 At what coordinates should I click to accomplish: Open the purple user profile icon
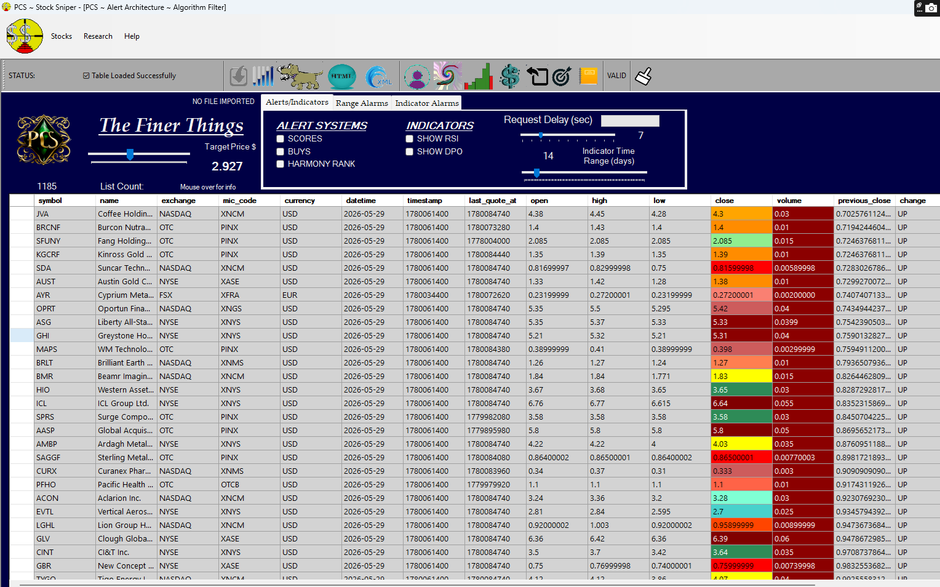pos(416,77)
